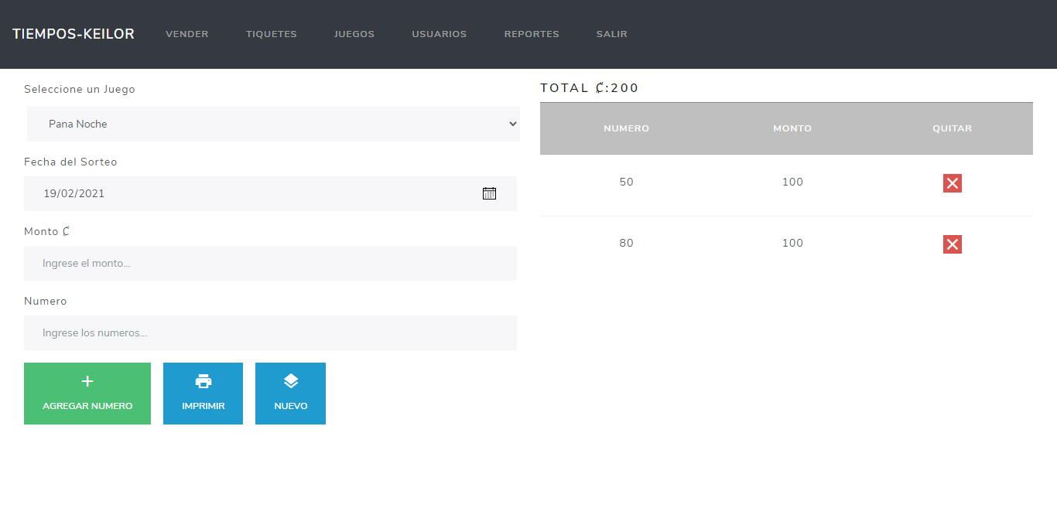Screen dimensions: 1057x508
Task: Expand the Pana Noche game dropdown
Action: [x=272, y=124]
